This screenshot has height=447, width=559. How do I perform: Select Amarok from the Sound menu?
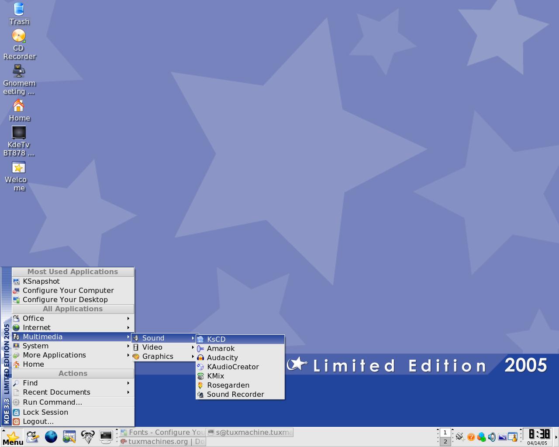click(x=240, y=348)
